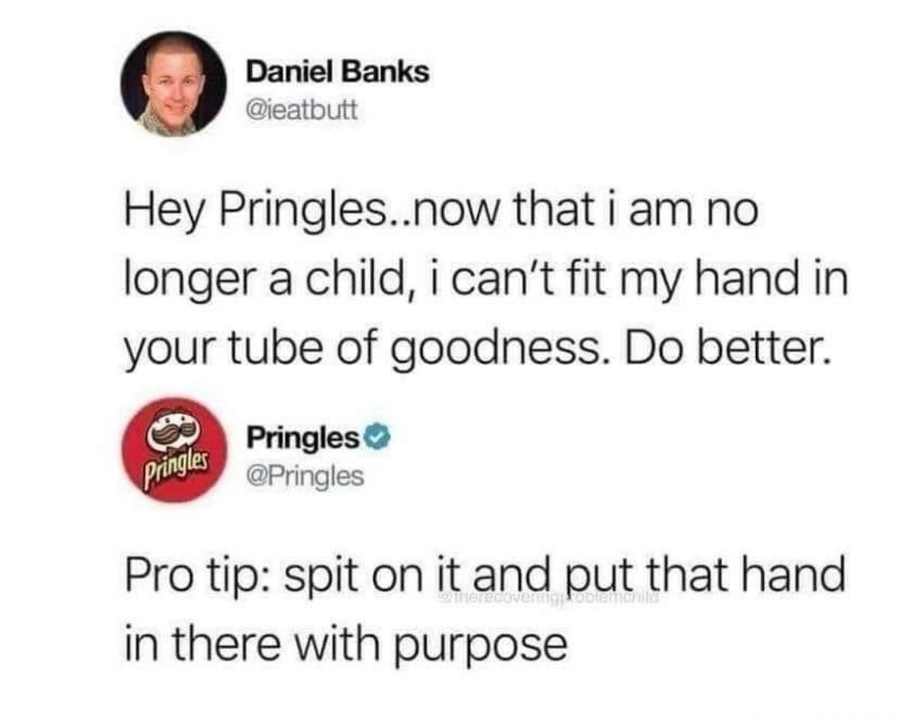Click the red Pringles logo avatar
This screenshot has width=899, height=717.
(175, 450)
